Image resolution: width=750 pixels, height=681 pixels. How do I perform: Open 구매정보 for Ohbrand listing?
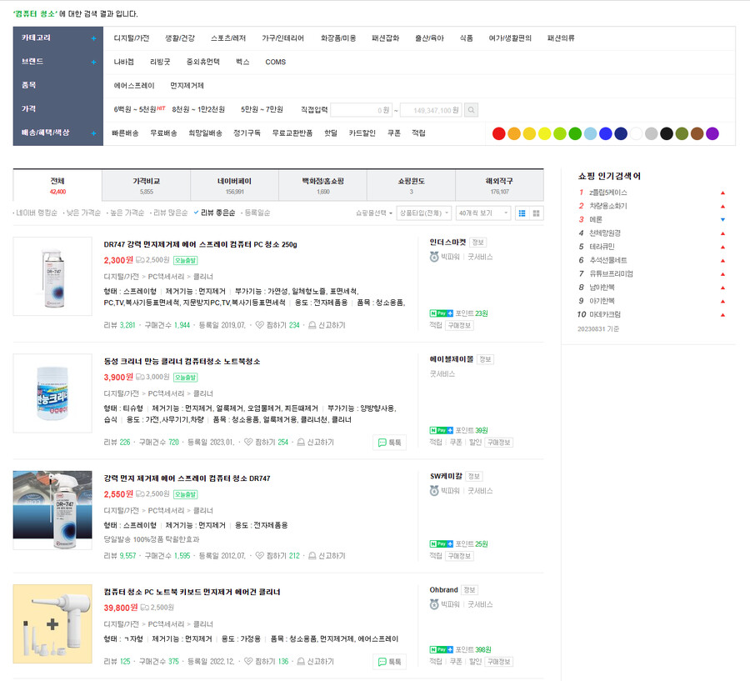coord(499,661)
